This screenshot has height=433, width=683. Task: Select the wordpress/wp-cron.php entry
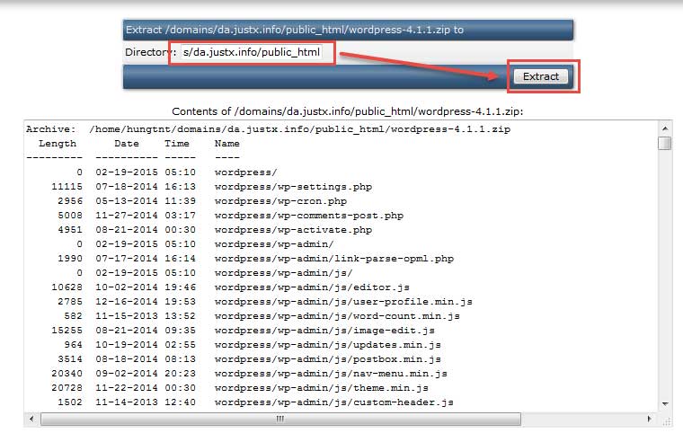click(280, 201)
